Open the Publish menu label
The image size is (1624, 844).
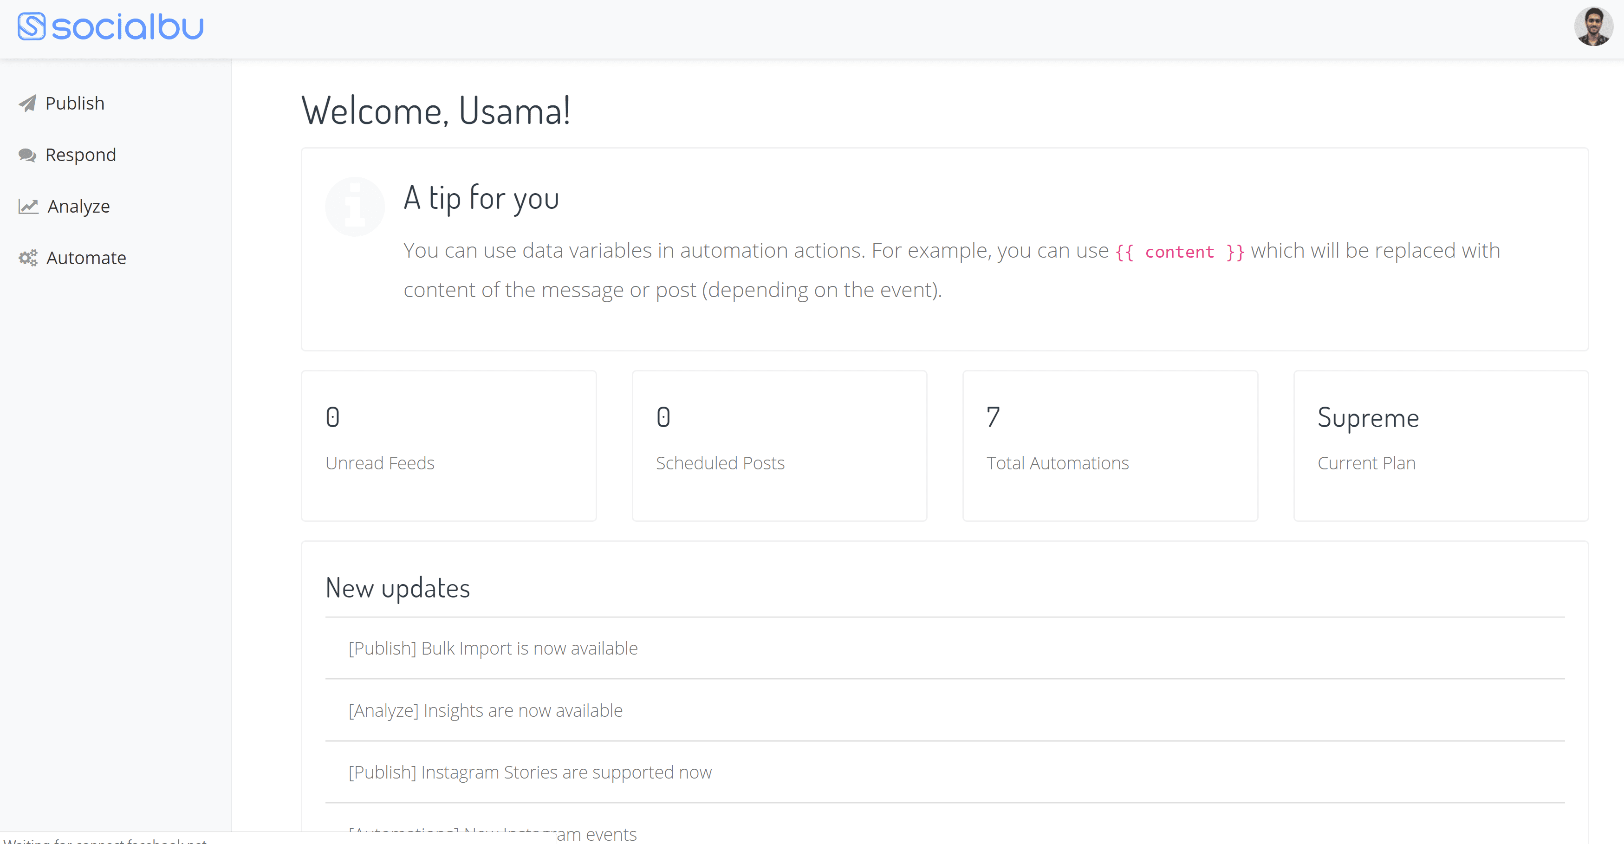(x=75, y=104)
